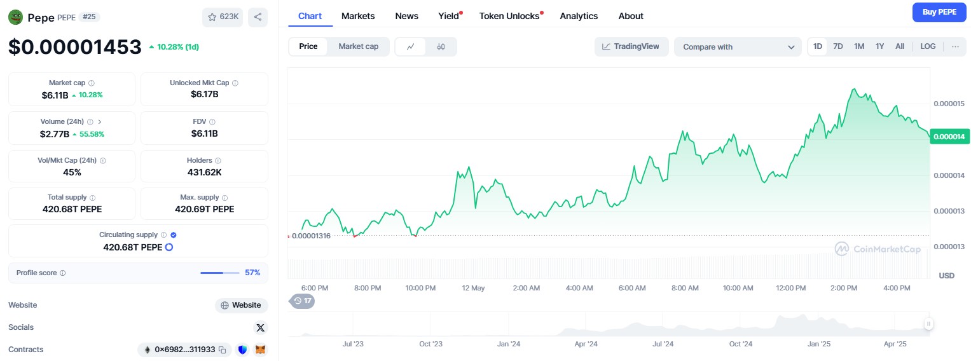Switch to candlestick chart icon

441,46
